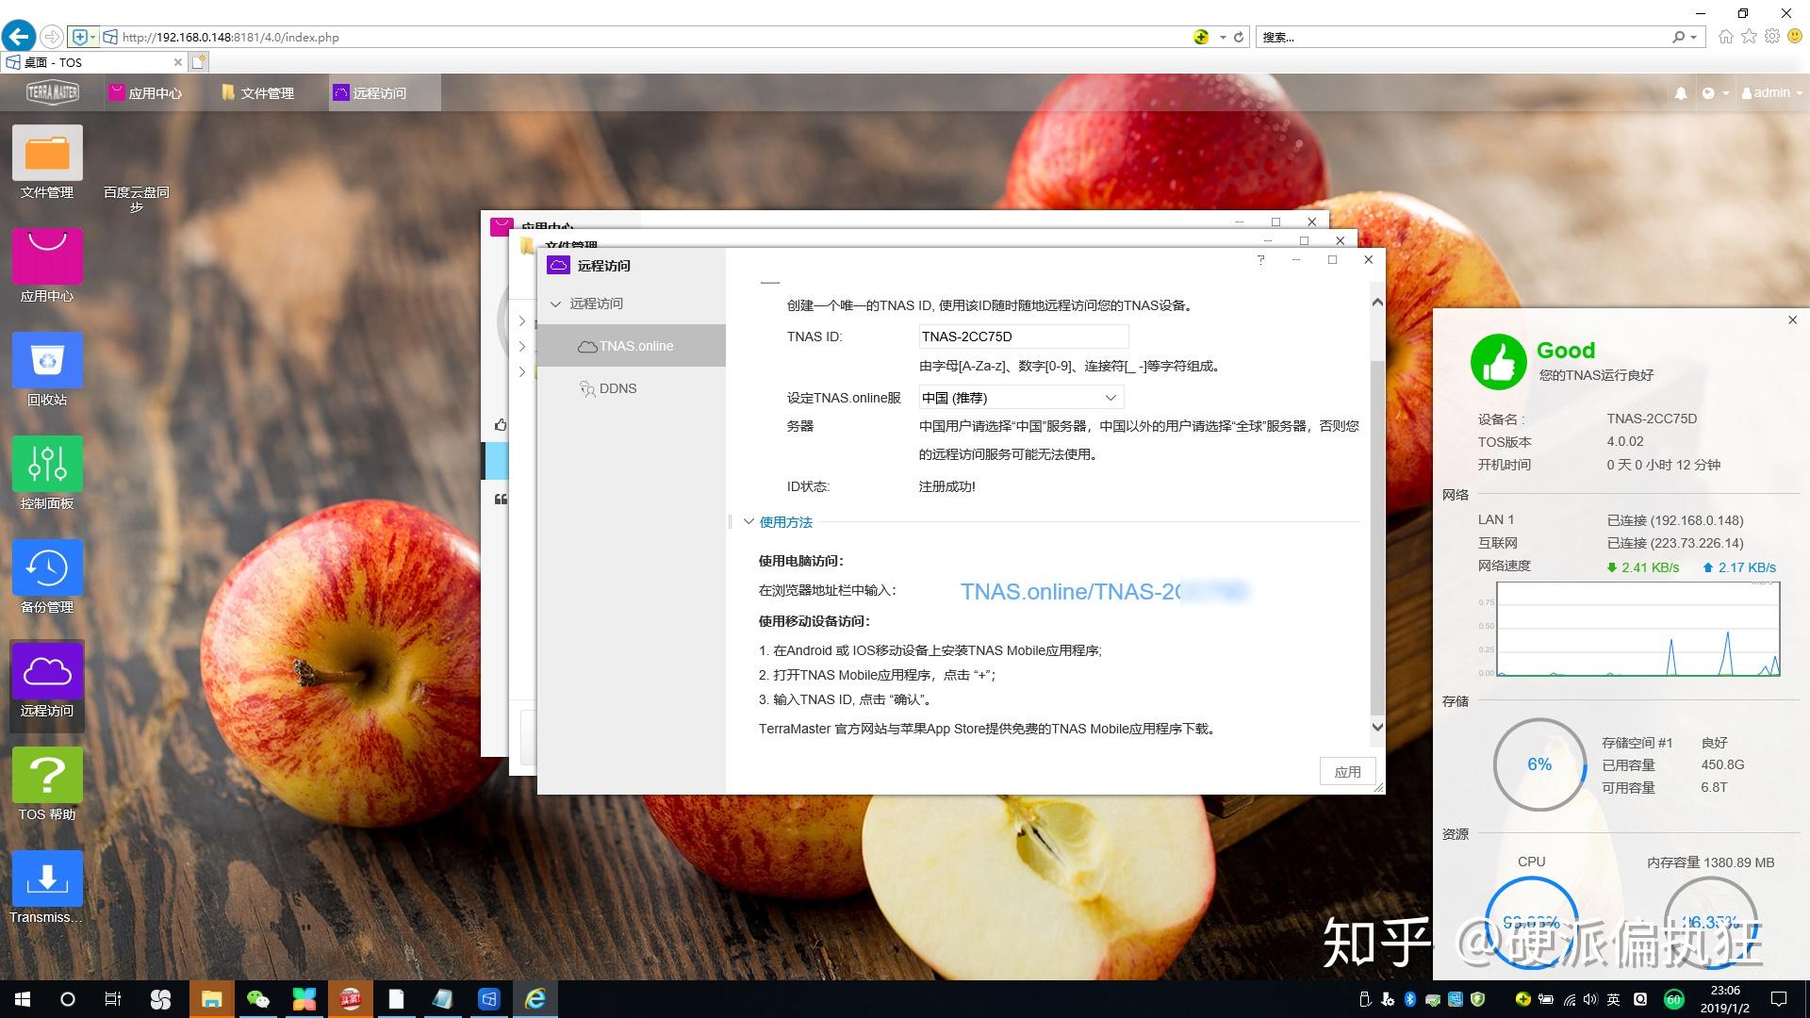Open the TOS 帮助 question mark icon

pyautogui.click(x=47, y=775)
